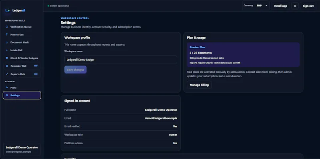Click the Install app button
This screenshot has height=159, width=320.
pos(280,6)
